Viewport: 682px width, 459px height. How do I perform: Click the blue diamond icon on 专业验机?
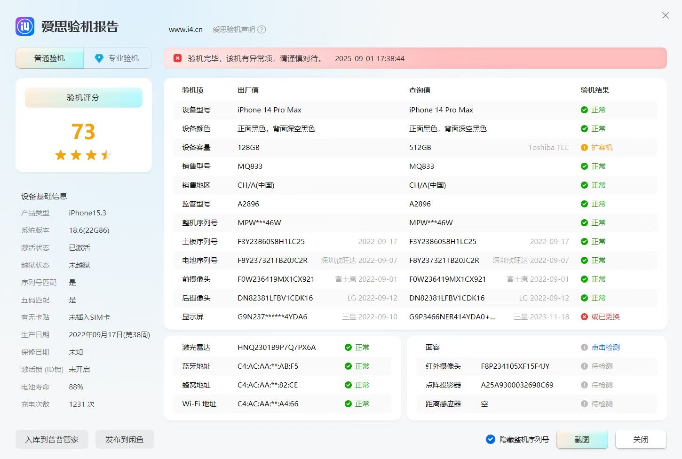coord(99,58)
